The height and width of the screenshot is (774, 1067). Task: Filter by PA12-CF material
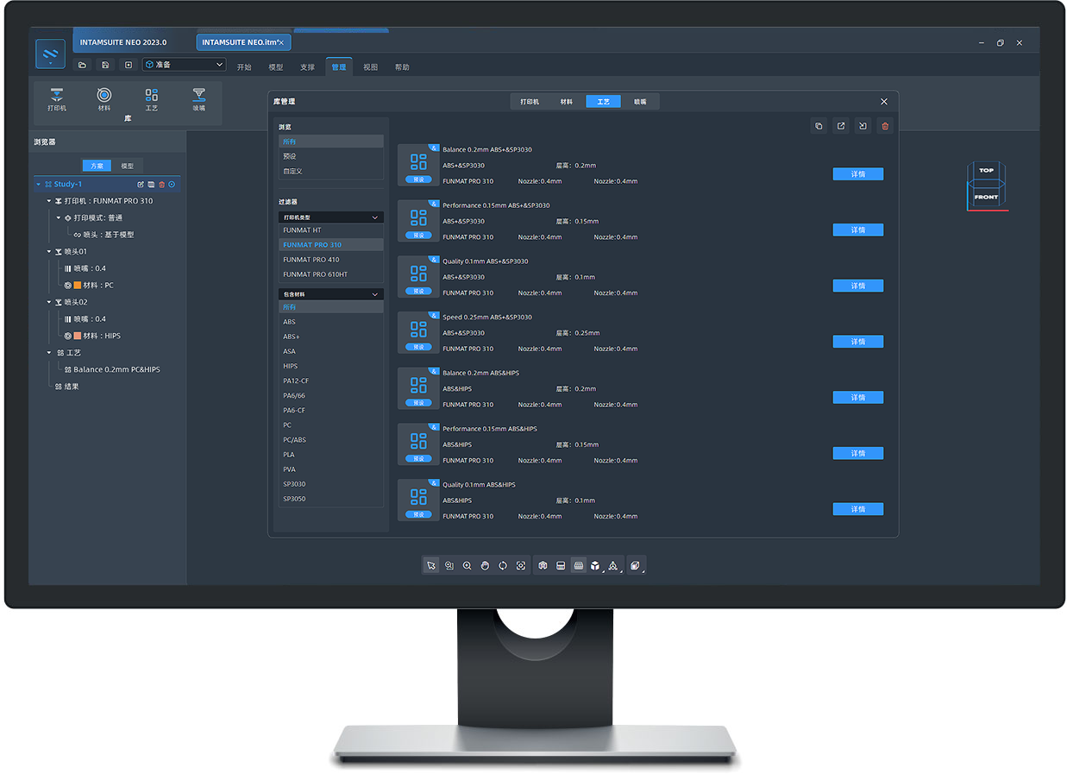pos(330,381)
